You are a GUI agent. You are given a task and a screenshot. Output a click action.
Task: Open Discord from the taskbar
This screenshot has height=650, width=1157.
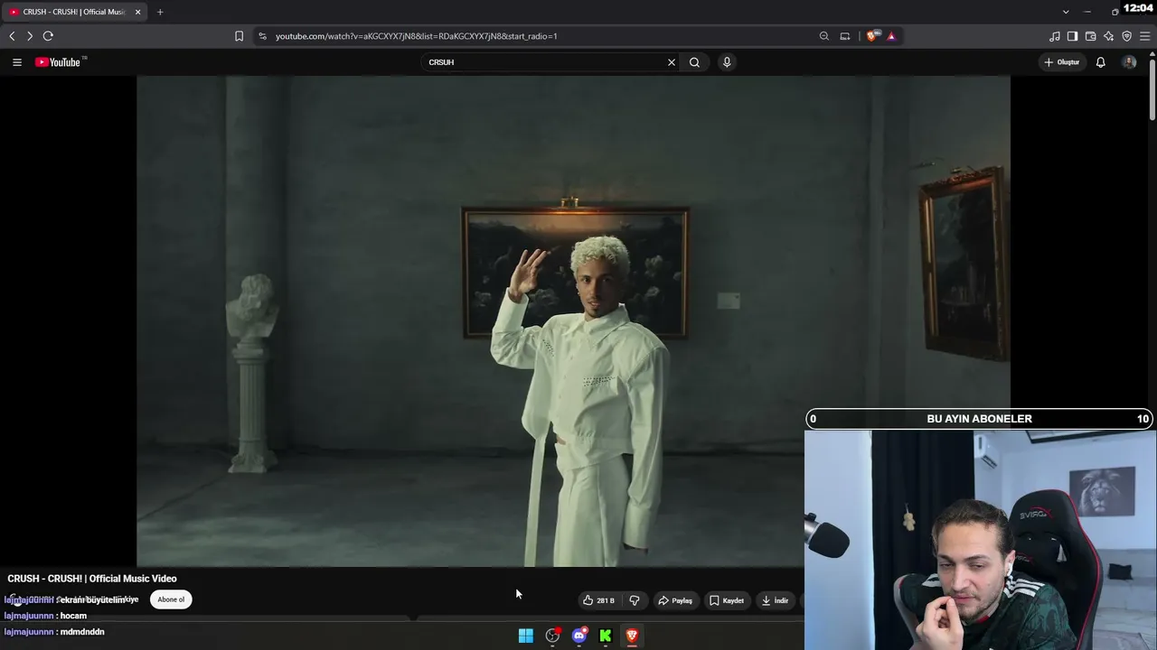coord(579,636)
